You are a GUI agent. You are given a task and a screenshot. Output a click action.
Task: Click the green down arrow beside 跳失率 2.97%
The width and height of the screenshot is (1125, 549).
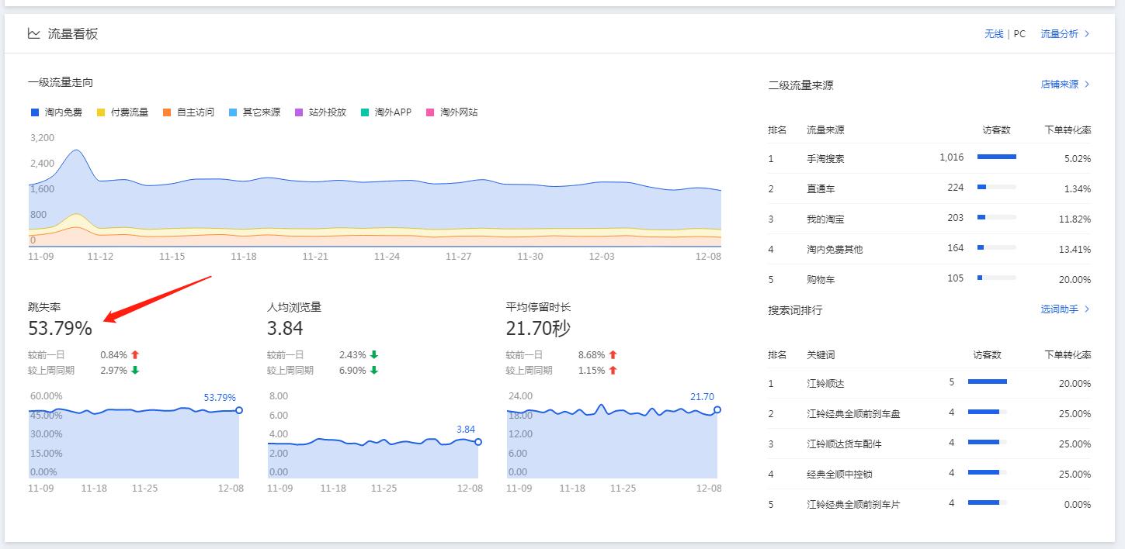[x=136, y=370]
